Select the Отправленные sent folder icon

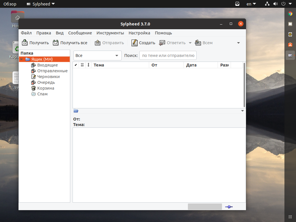pyautogui.click(x=34, y=71)
